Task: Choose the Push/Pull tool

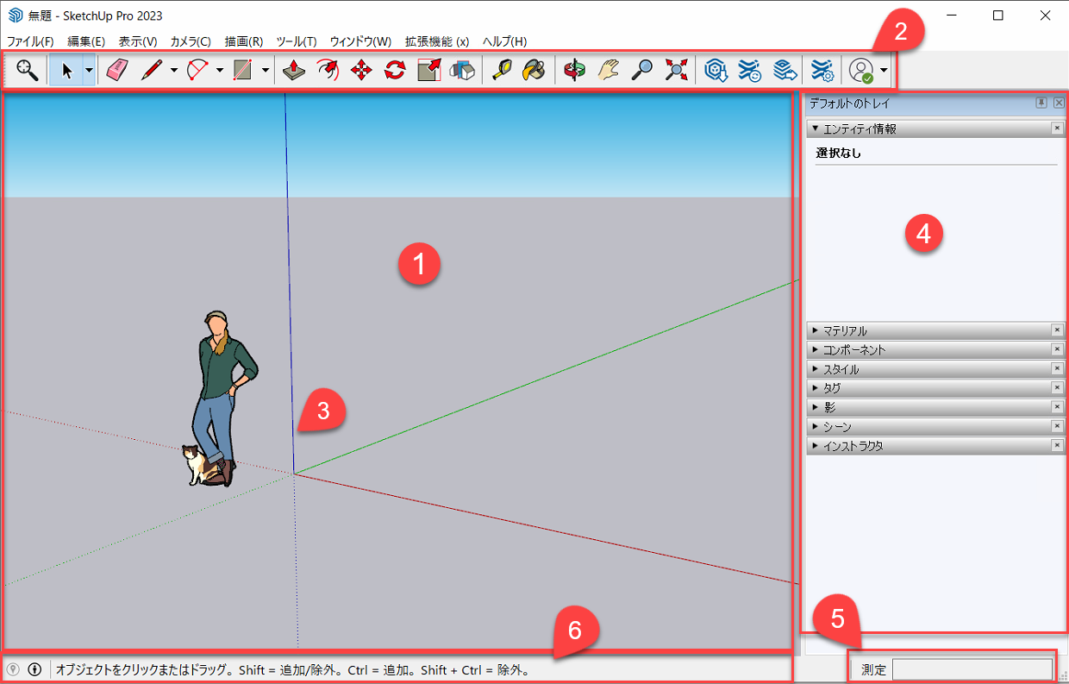Action: [x=294, y=71]
